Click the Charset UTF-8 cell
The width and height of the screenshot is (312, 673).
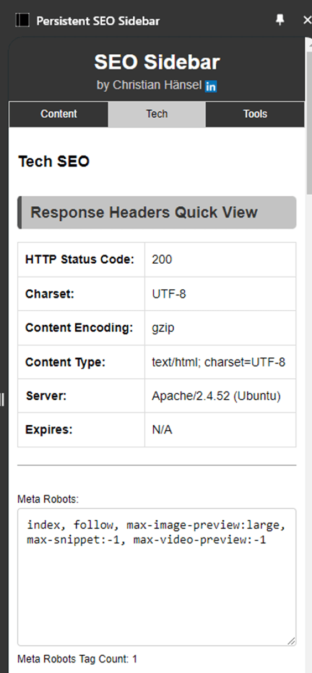[x=220, y=294]
